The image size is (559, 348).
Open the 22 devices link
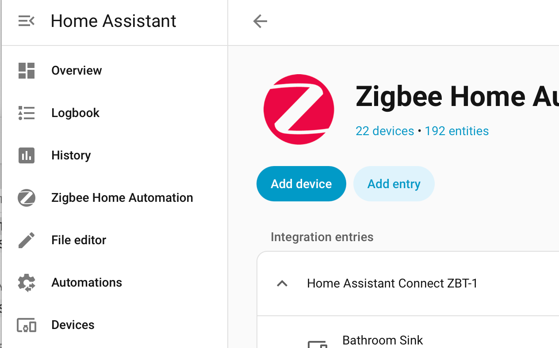[385, 131]
